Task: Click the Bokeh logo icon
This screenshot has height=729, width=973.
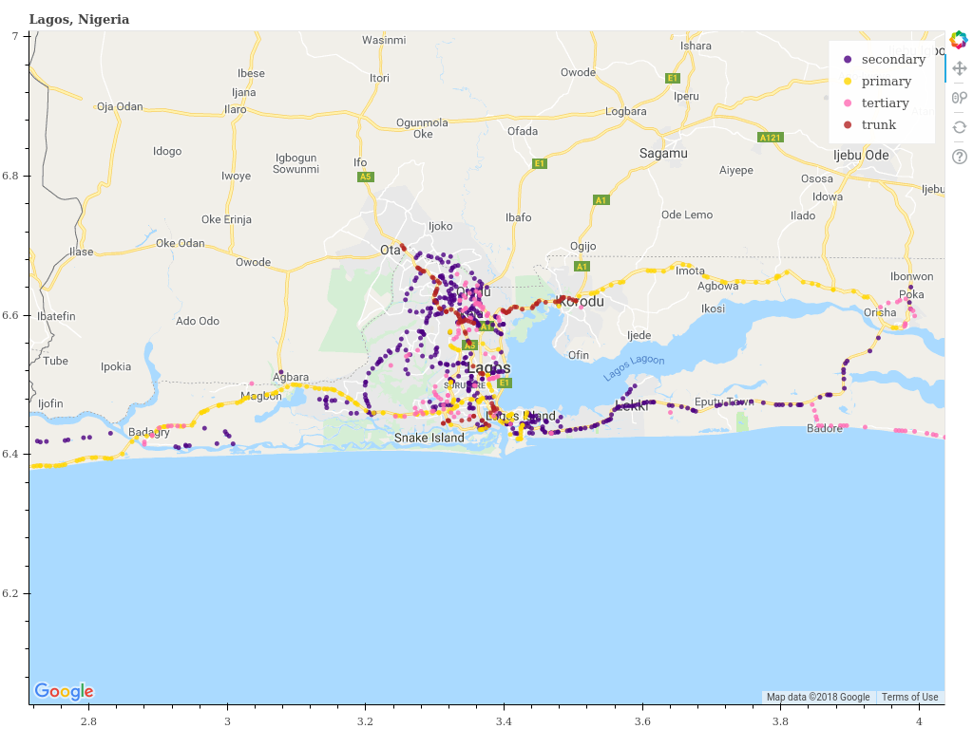Action: (x=959, y=40)
